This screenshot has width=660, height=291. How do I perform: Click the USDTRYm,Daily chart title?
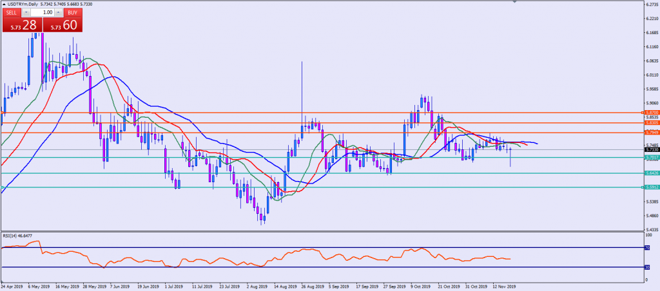(x=22, y=4)
